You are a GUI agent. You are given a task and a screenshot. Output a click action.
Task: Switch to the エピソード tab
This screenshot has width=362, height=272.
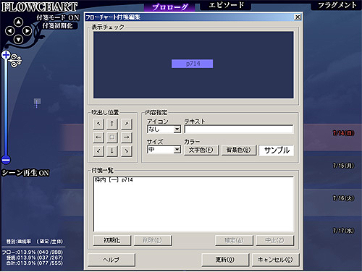[x=226, y=5]
